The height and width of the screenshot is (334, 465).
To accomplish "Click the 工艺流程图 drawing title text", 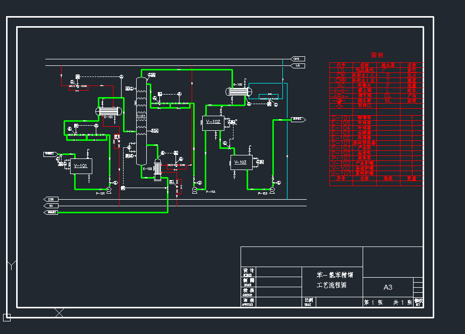I will (331, 285).
